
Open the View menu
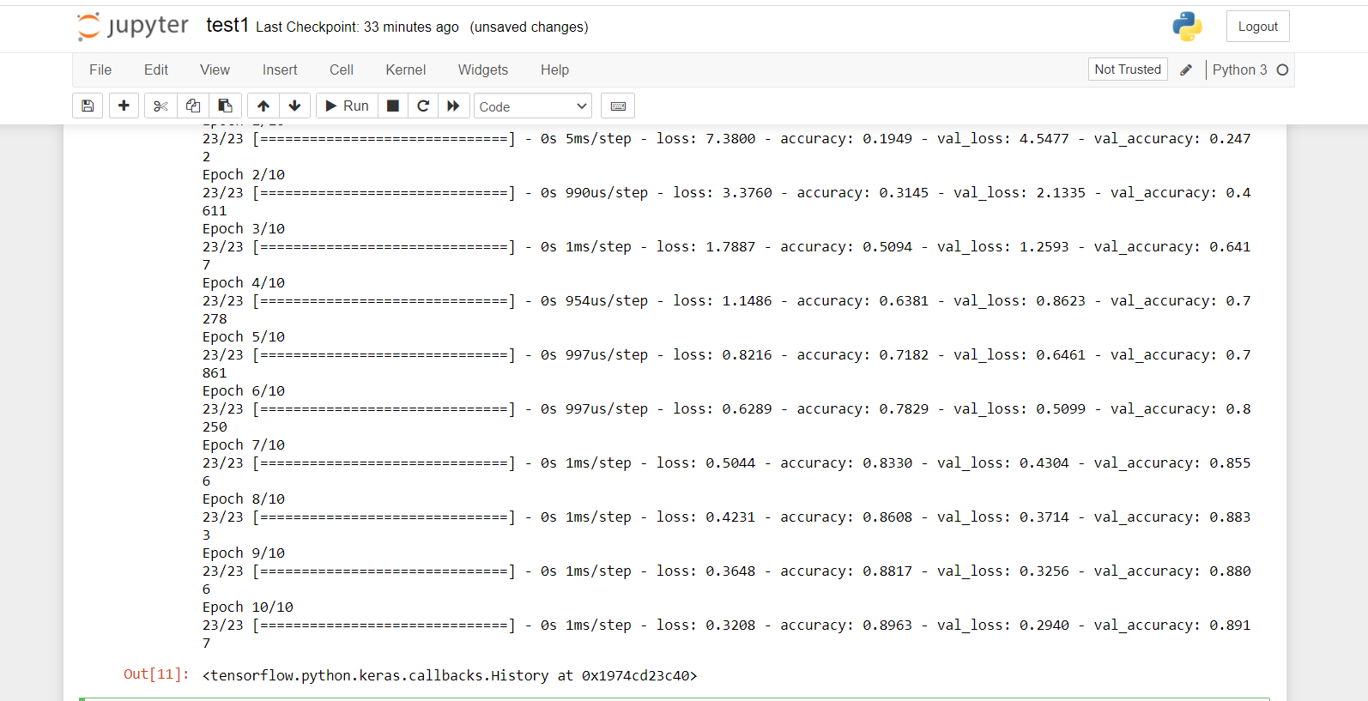pos(215,69)
